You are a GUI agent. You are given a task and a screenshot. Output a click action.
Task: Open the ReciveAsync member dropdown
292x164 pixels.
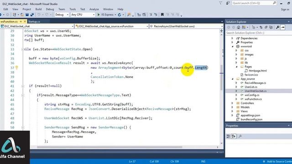point(186,26)
